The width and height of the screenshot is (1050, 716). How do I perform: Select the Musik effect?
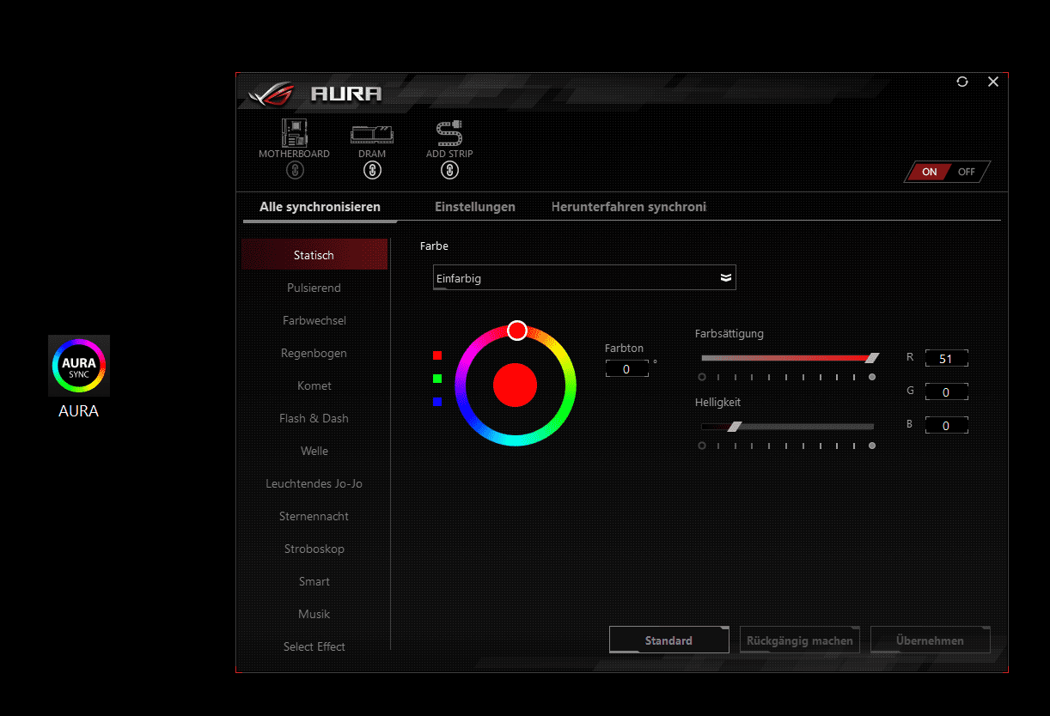314,614
